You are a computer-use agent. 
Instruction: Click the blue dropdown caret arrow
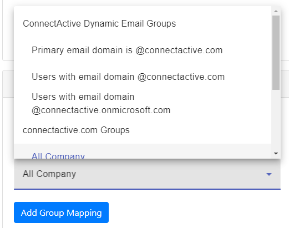269,174
